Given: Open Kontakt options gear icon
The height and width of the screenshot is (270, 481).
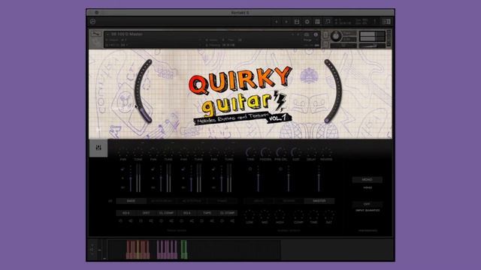Looking at the screenshot, I should [307, 22].
